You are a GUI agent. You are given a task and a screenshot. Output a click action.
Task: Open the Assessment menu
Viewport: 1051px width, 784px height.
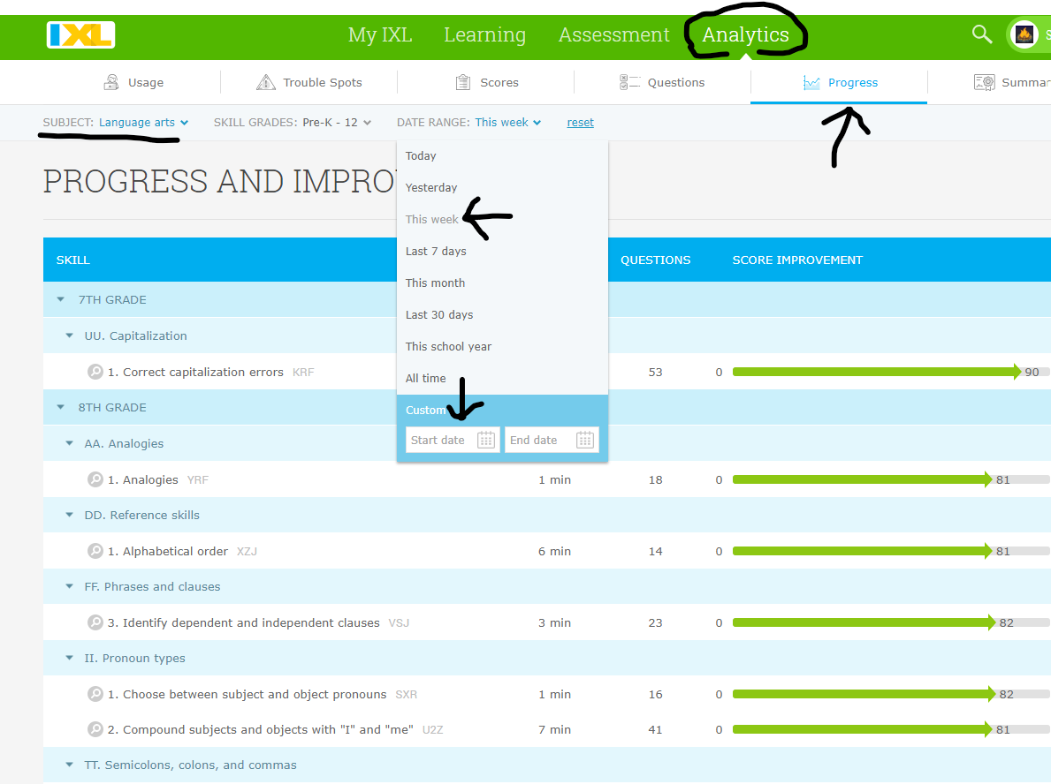coord(614,34)
